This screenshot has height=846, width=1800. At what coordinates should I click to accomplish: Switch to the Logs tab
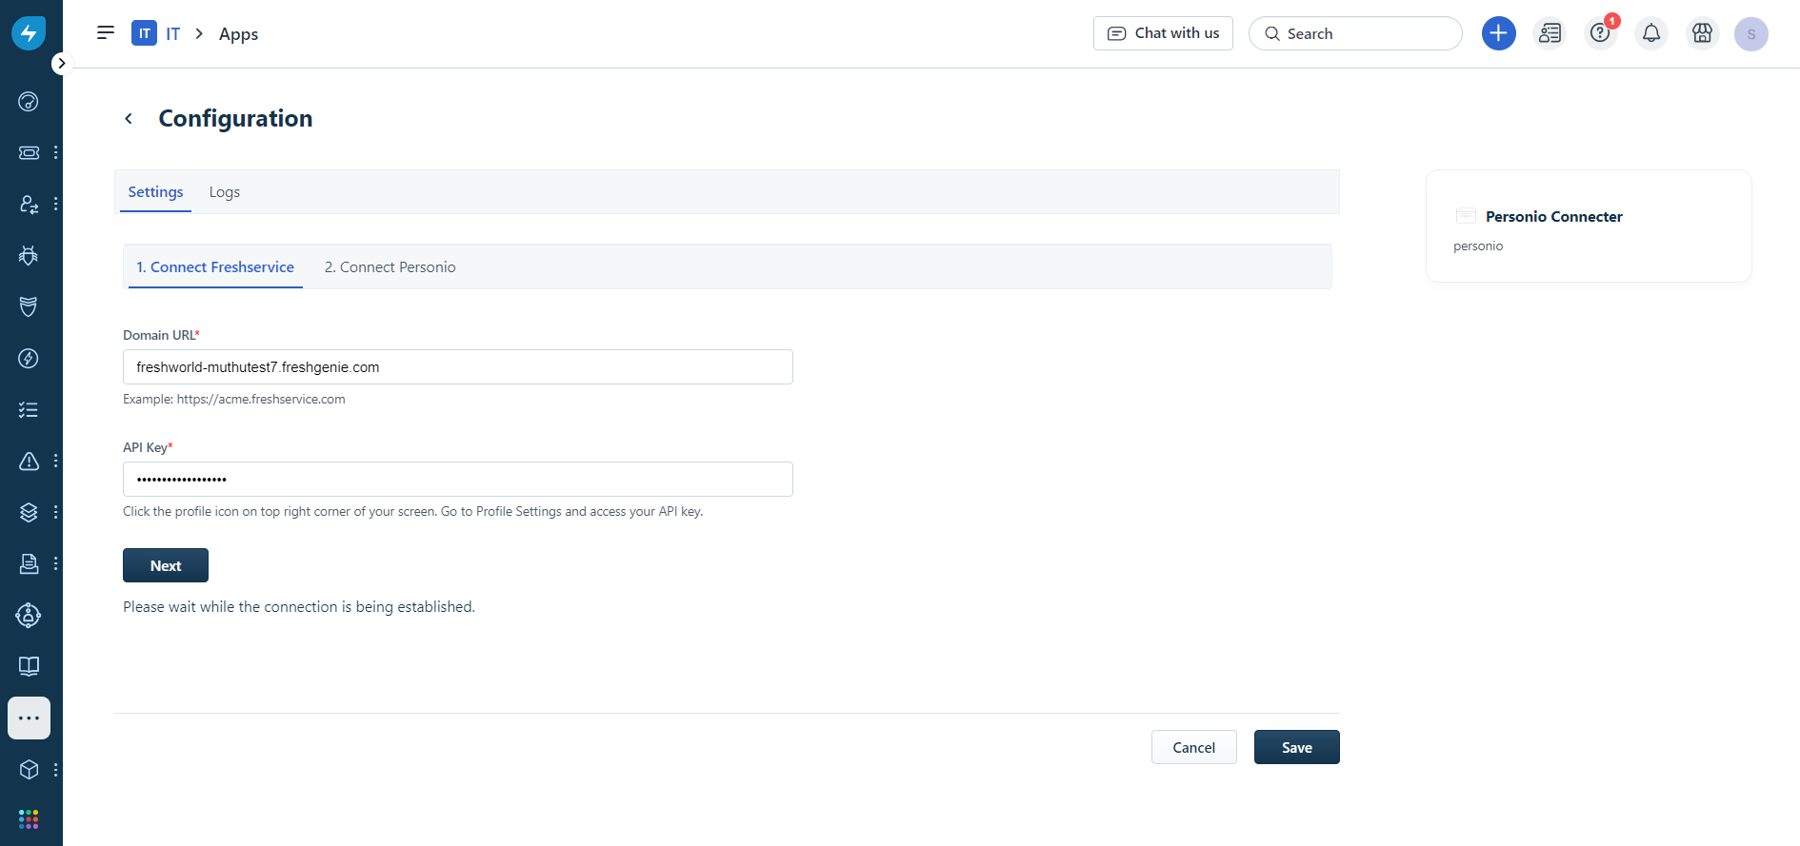[225, 192]
